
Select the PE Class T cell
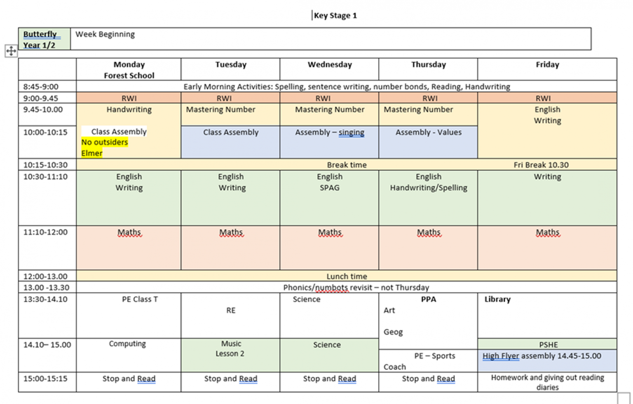(x=140, y=300)
